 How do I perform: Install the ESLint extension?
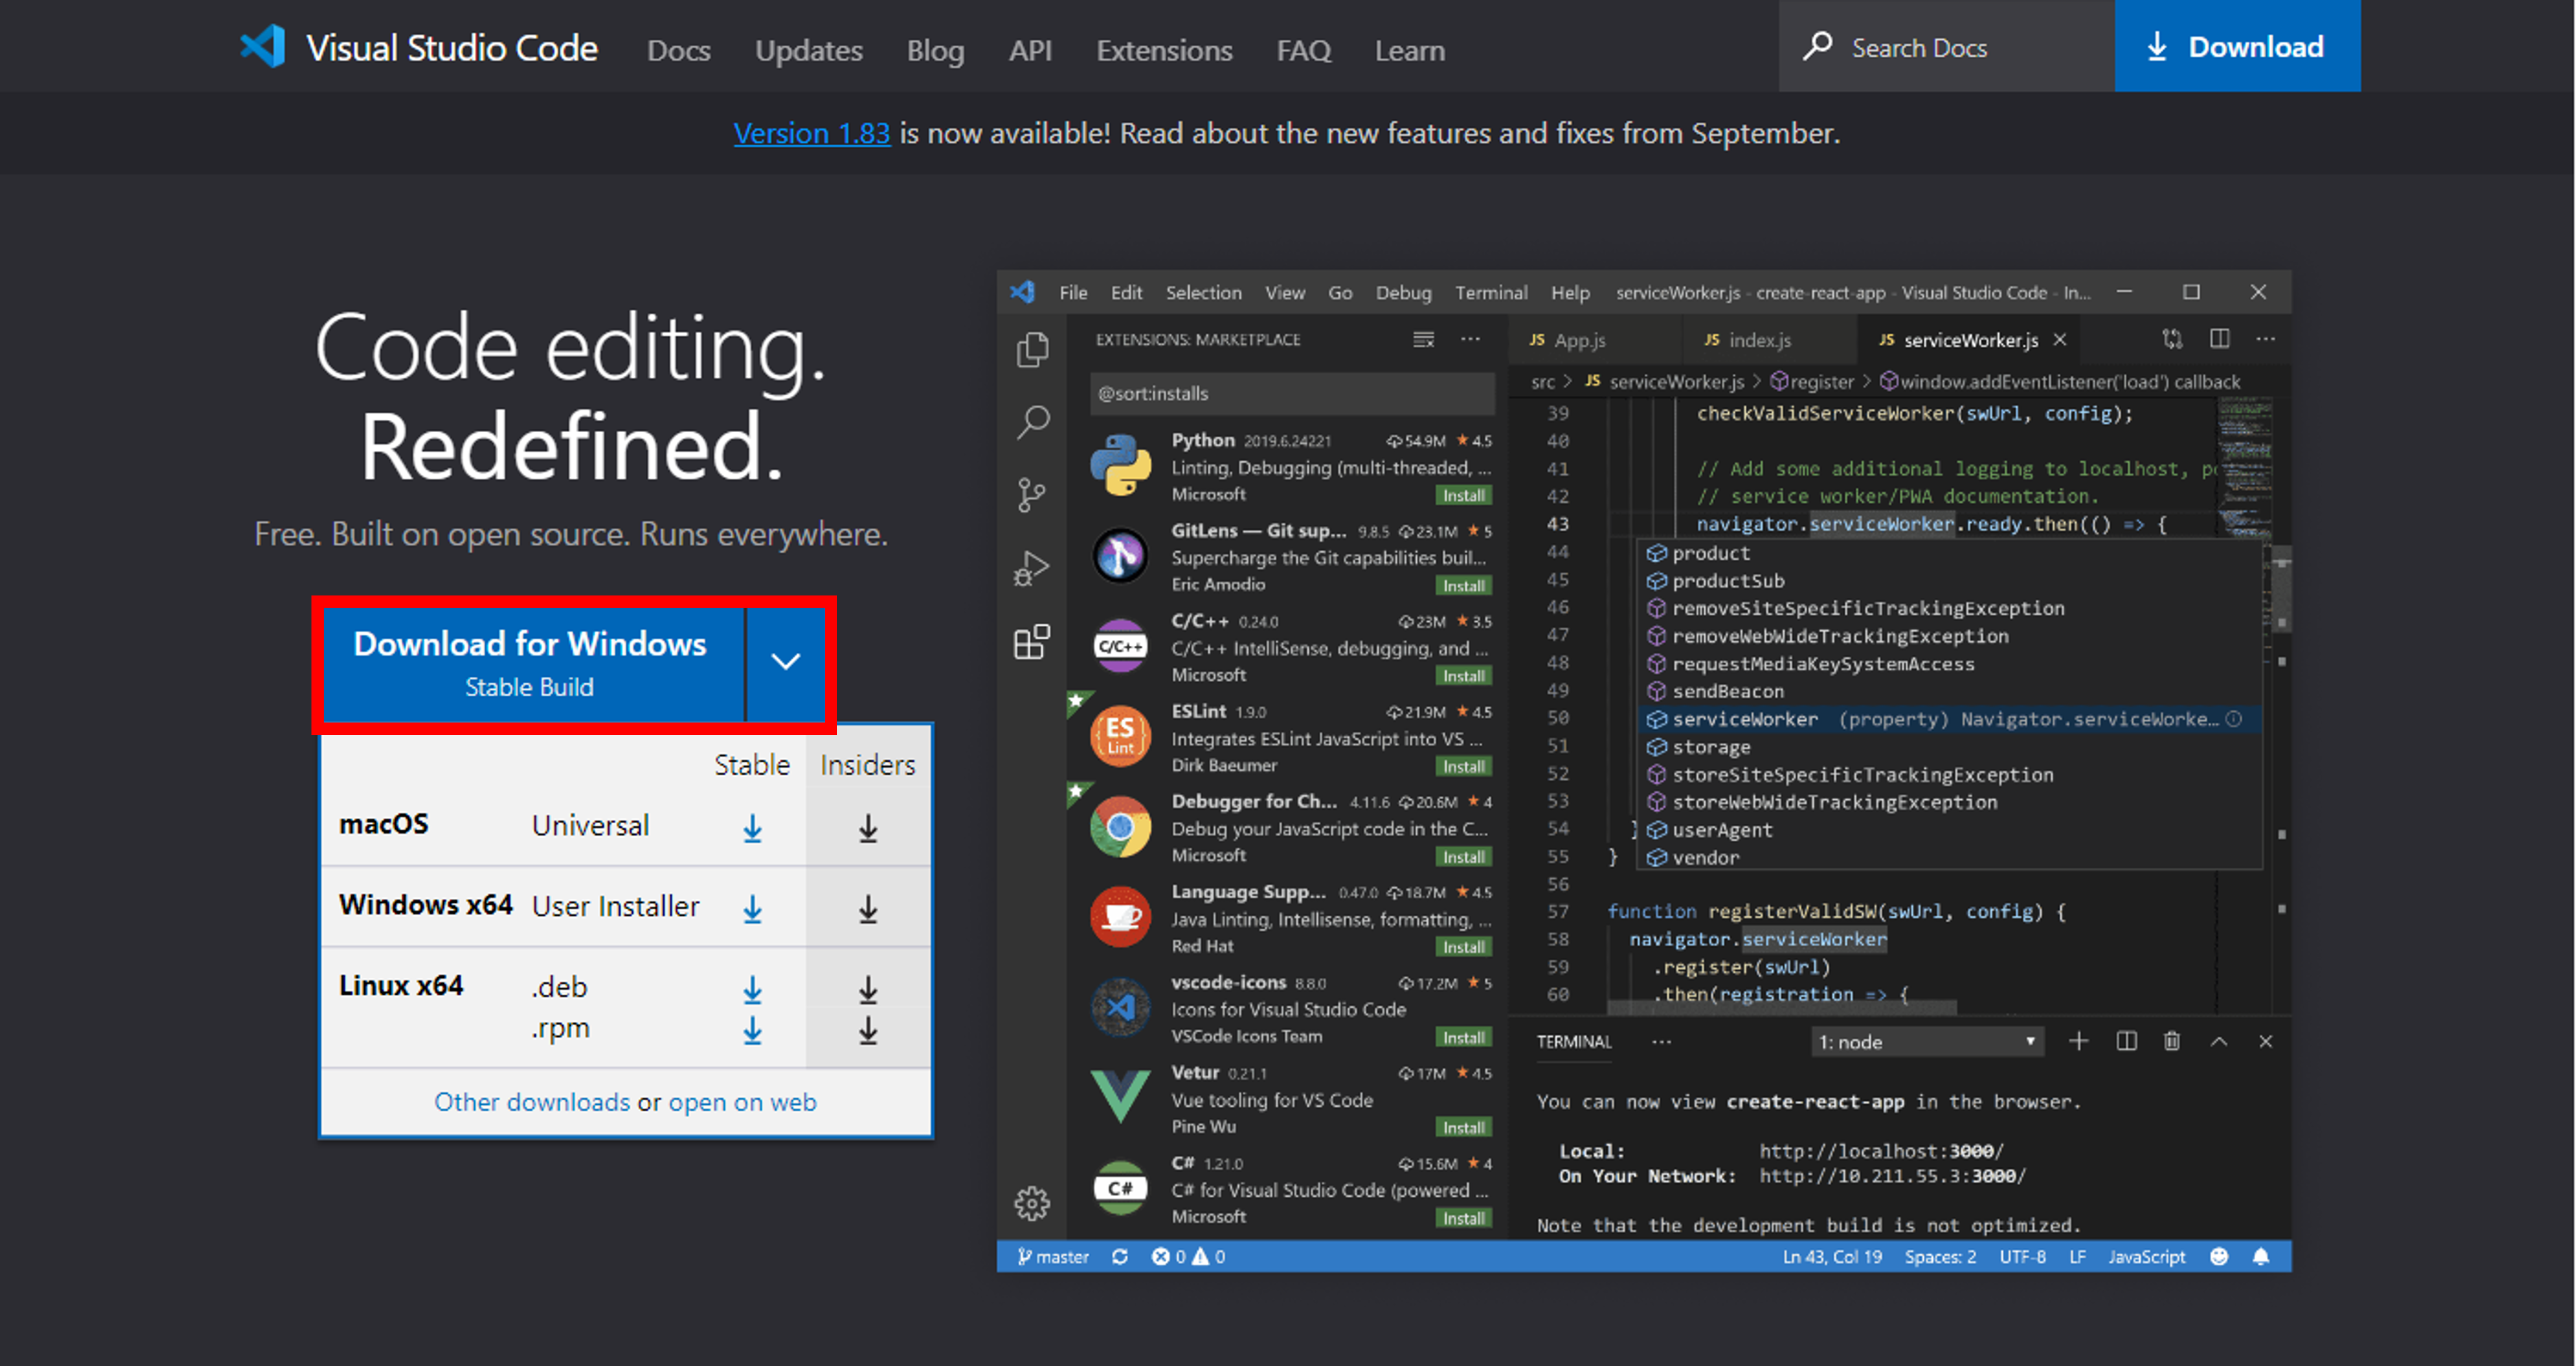[x=1463, y=766]
